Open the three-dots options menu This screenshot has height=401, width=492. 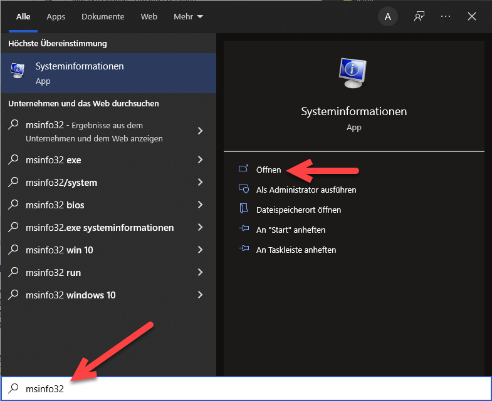pyautogui.click(x=446, y=17)
